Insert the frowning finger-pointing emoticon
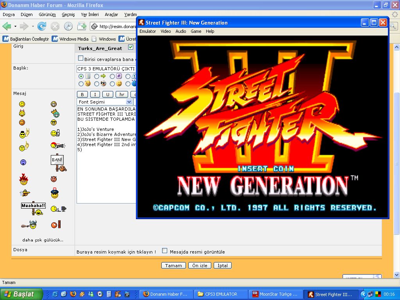 click(x=24, y=147)
